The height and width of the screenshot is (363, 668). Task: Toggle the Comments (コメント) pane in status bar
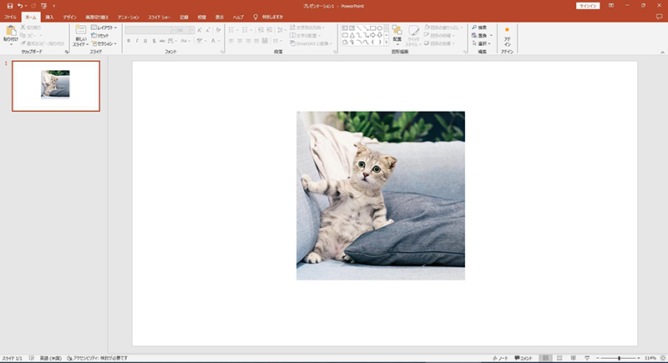[524, 357]
